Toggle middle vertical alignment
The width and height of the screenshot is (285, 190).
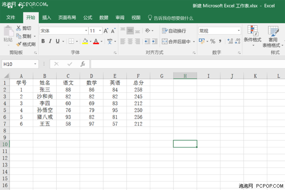click(130, 30)
